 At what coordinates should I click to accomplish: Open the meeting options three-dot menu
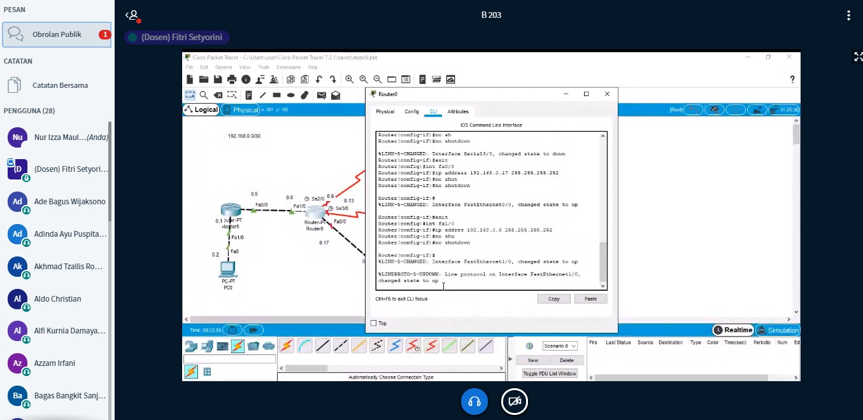(848, 15)
